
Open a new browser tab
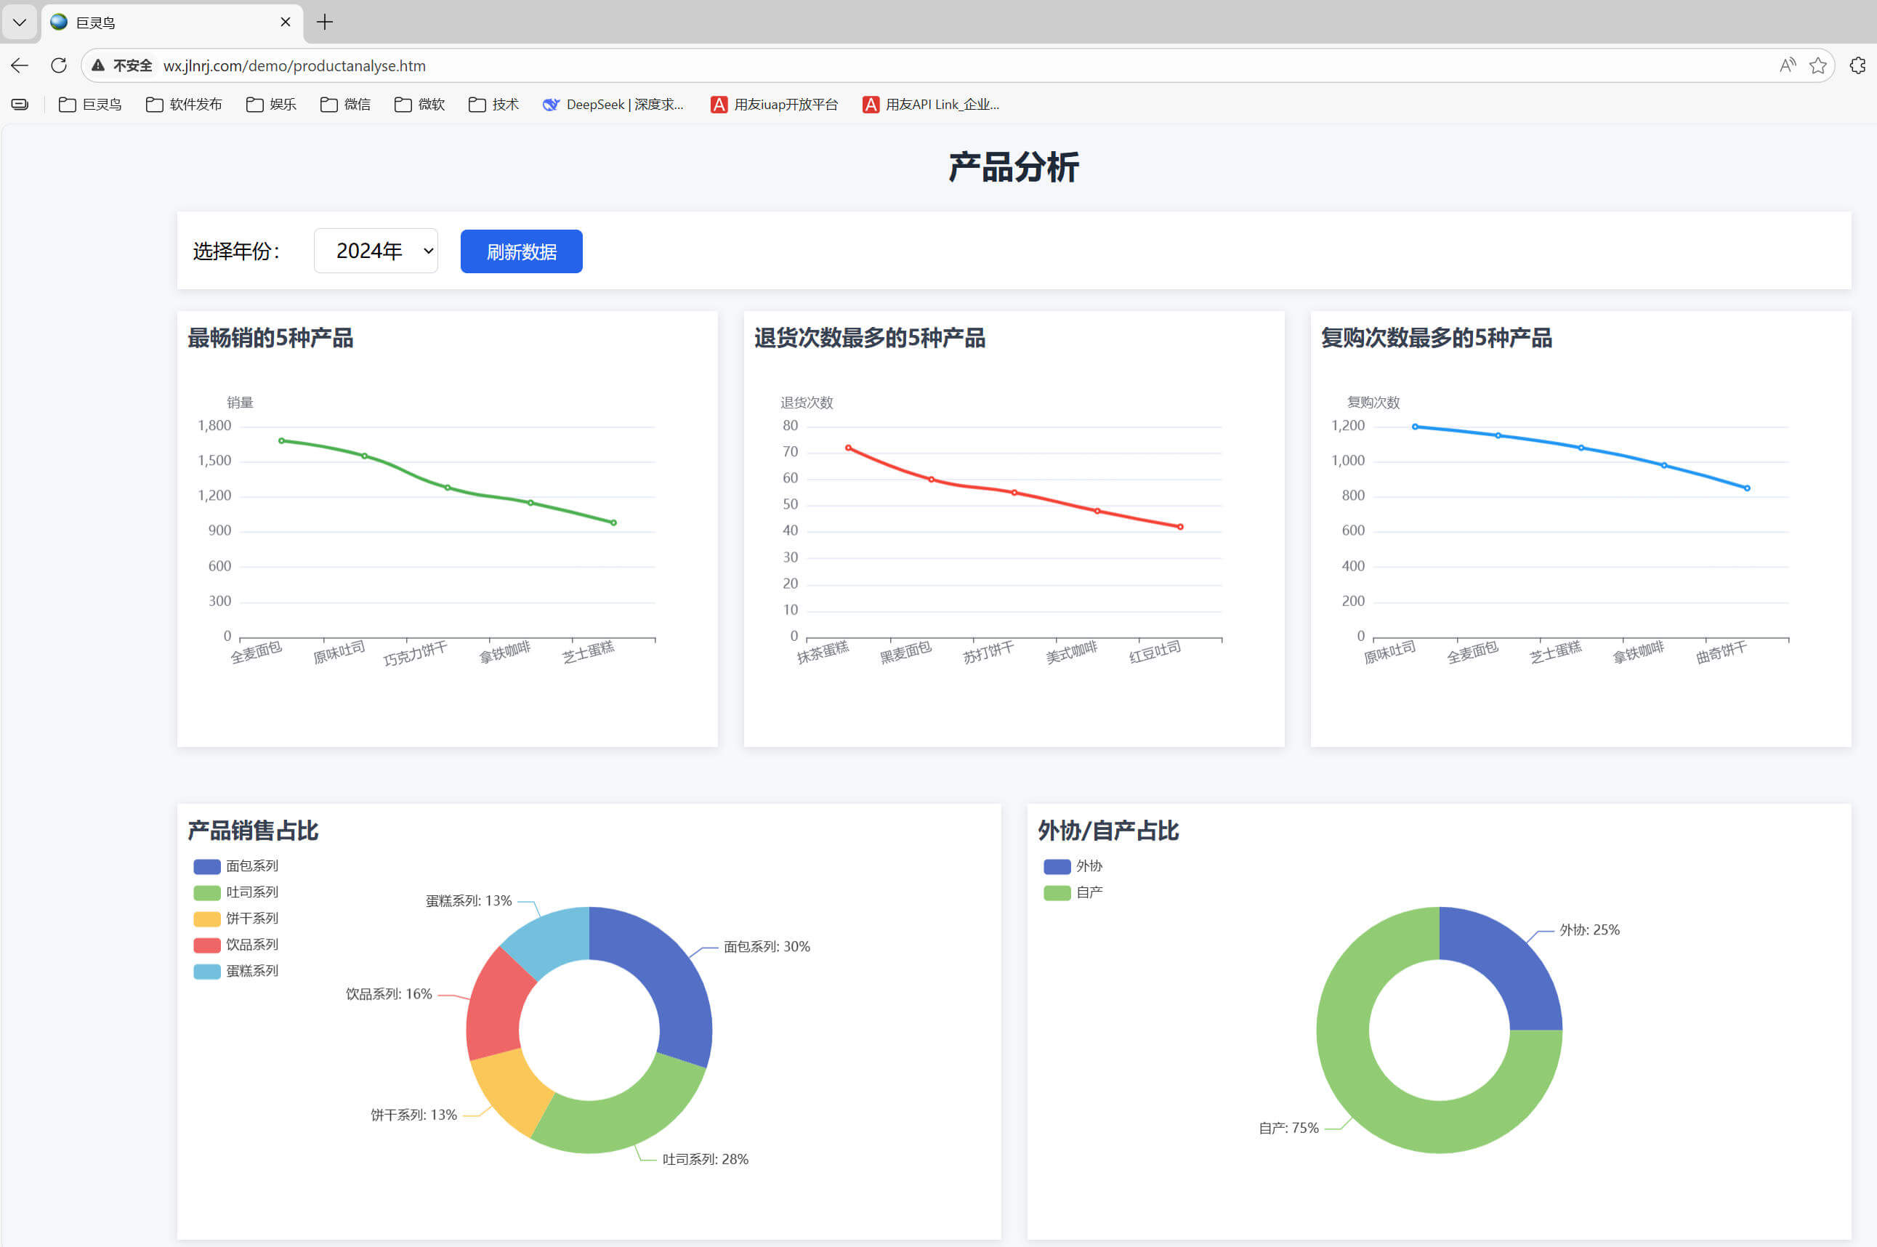[x=325, y=23]
